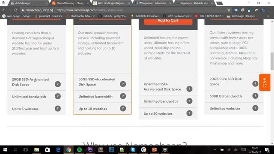Open the Action Center notifications
This screenshot has width=274, height=154.
point(267,150)
